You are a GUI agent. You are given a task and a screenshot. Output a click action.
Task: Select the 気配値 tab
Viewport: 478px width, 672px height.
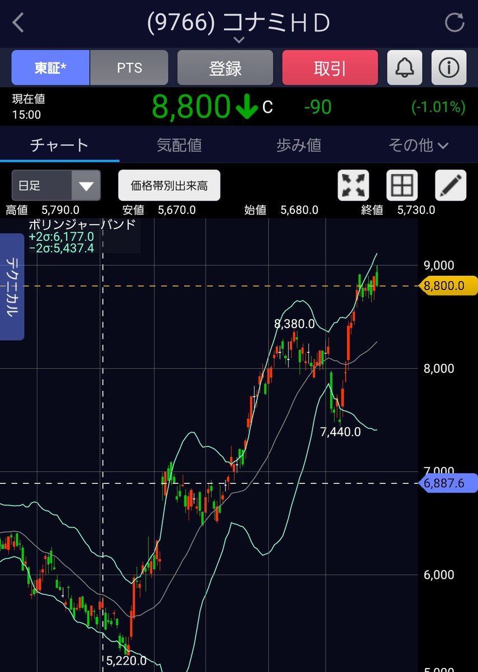pos(179,146)
